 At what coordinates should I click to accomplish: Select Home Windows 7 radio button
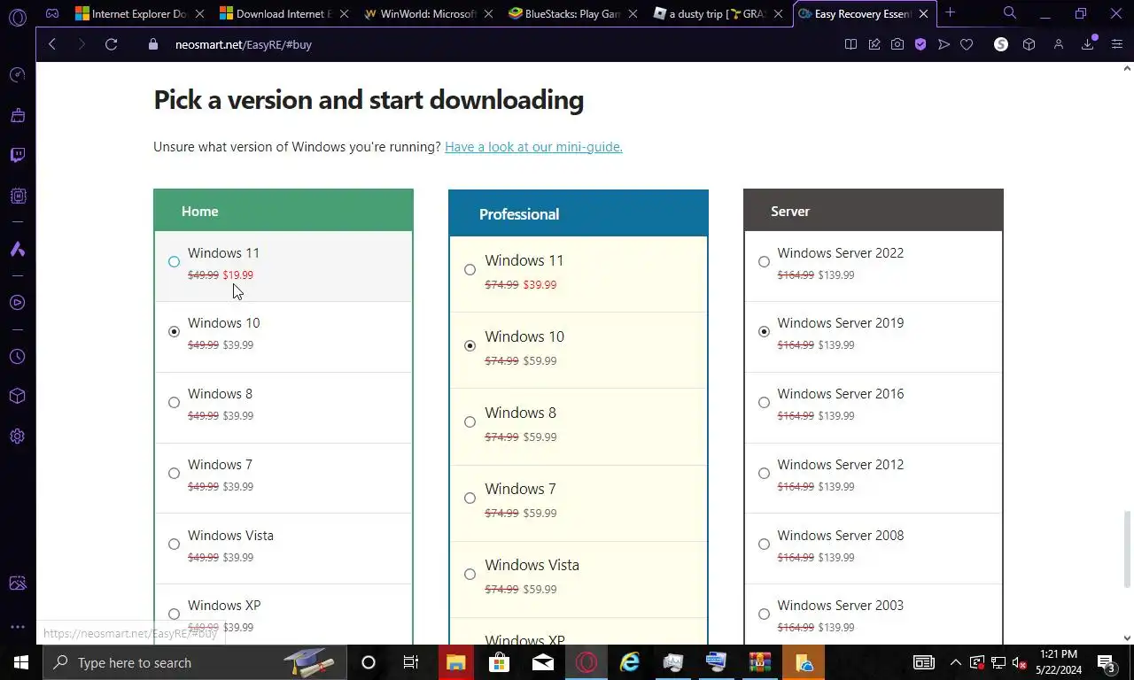point(174,474)
